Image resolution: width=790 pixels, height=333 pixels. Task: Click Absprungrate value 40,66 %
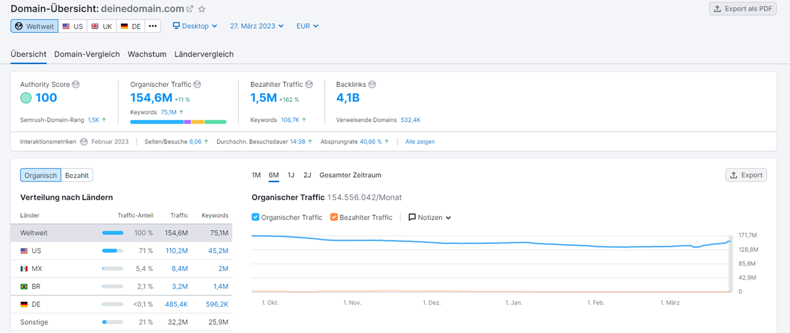pyautogui.click(x=371, y=141)
